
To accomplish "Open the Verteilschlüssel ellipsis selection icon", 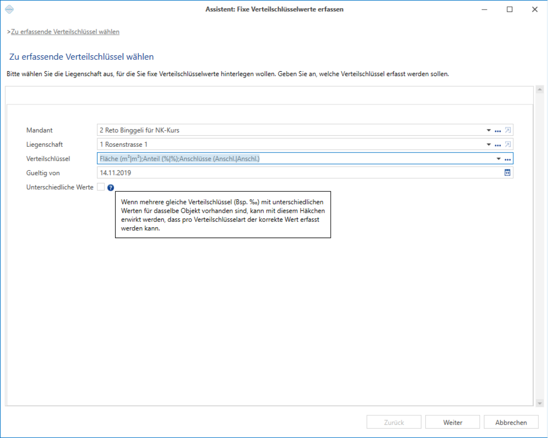I will click(508, 159).
